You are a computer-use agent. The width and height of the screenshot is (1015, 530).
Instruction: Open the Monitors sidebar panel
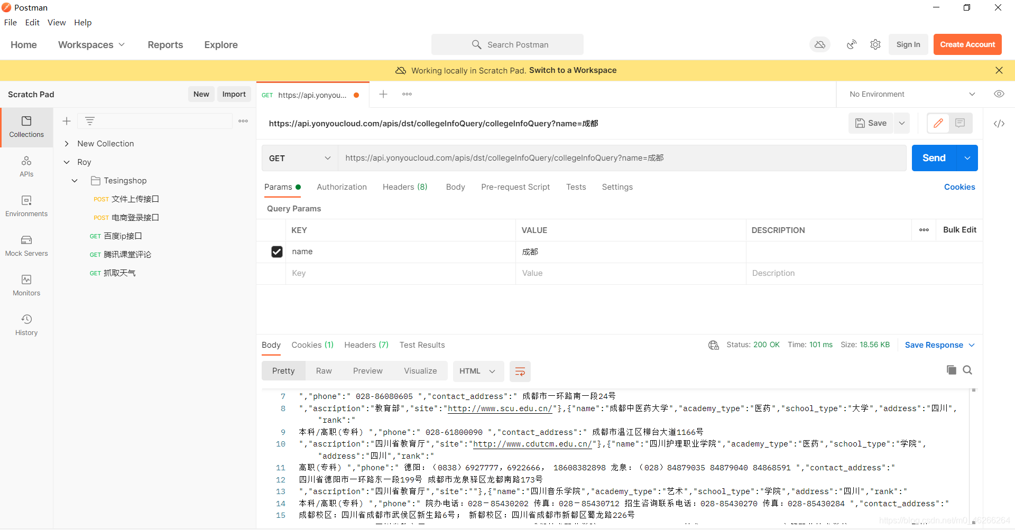pyautogui.click(x=26, y=285)
